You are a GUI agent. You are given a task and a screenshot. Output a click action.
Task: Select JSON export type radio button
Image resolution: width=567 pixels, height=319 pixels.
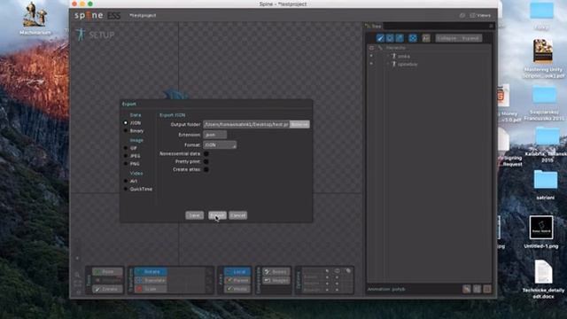pyautogui.click(x=126, y=123)
